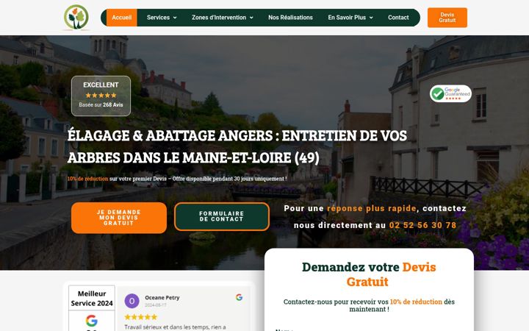
Task: Click the 10% de réduction text in form
Action: coord(416,302)
